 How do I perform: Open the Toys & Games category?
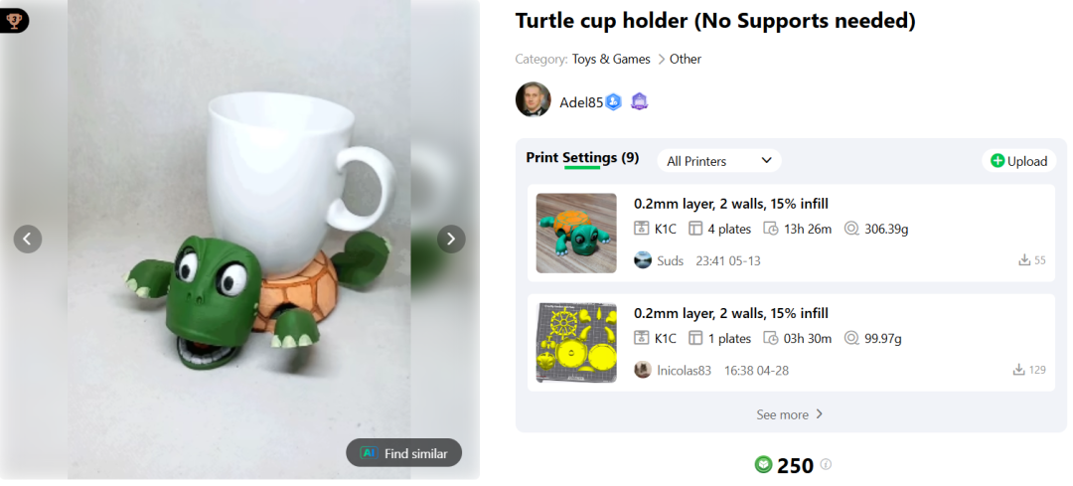pyautogui.click(x=611, y=60)
